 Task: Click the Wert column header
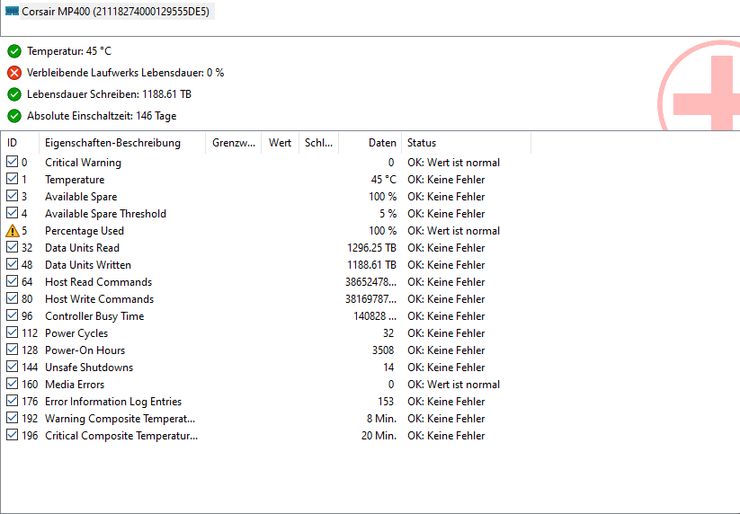[281, 143]
